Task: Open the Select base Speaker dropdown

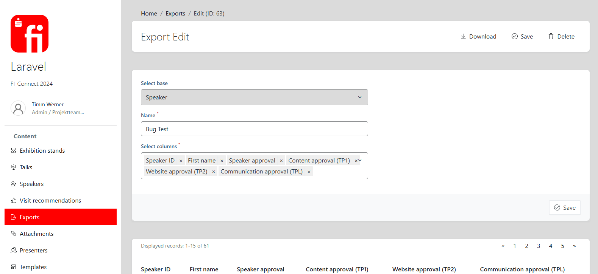Action: click(x=255, y=97)
